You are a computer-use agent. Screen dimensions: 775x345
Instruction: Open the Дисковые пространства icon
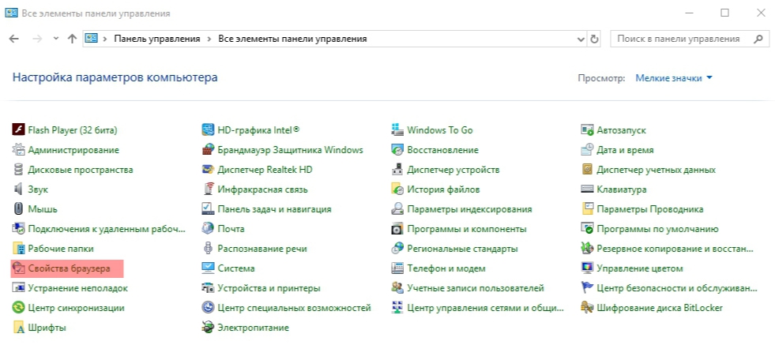(18, 170)
